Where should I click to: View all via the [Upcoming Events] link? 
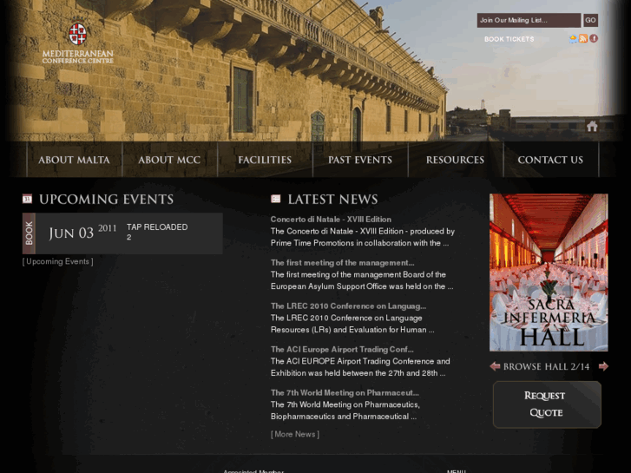pos(58,261)
